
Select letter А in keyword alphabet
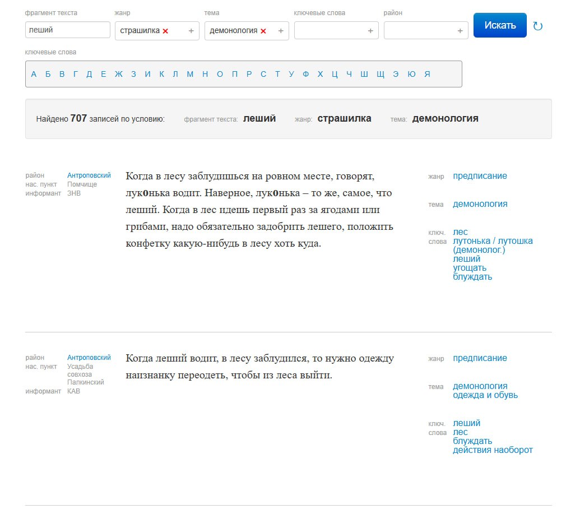pos(34,75)
